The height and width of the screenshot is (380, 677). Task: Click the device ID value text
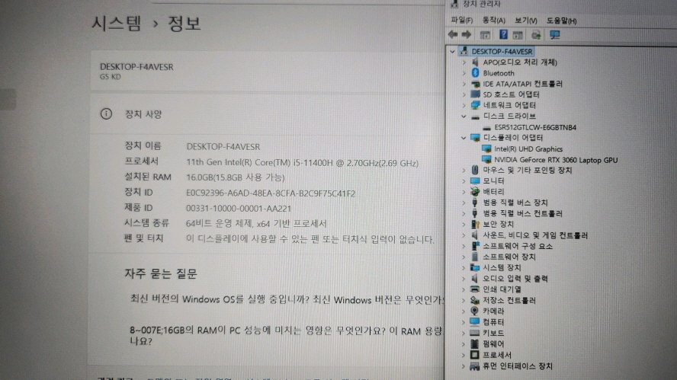271,193
